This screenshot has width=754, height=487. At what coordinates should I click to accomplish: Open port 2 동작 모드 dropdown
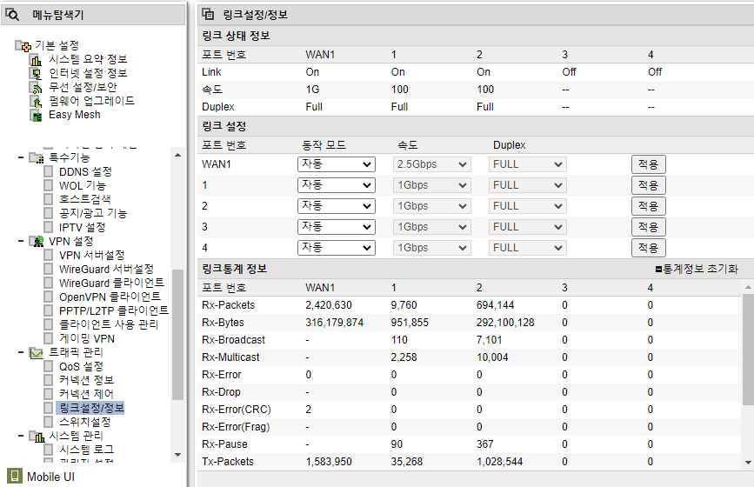point(337,206)
